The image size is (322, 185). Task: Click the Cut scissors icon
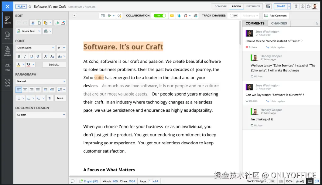[33, 23]
